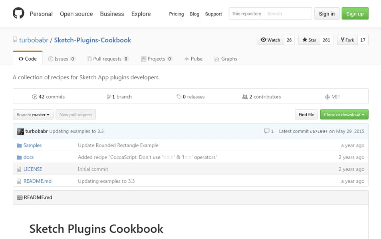Open the README.md file link
Screen dimensions: 381x239
[37, 181]
